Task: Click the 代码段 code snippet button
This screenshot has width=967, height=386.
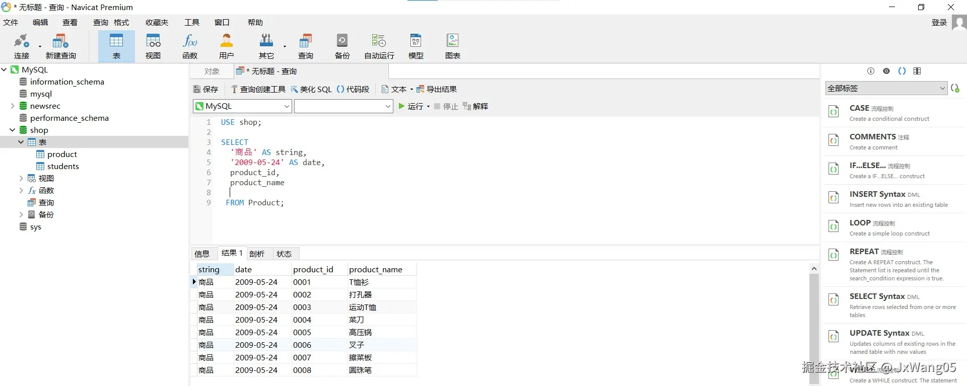Action: (353, 89)
